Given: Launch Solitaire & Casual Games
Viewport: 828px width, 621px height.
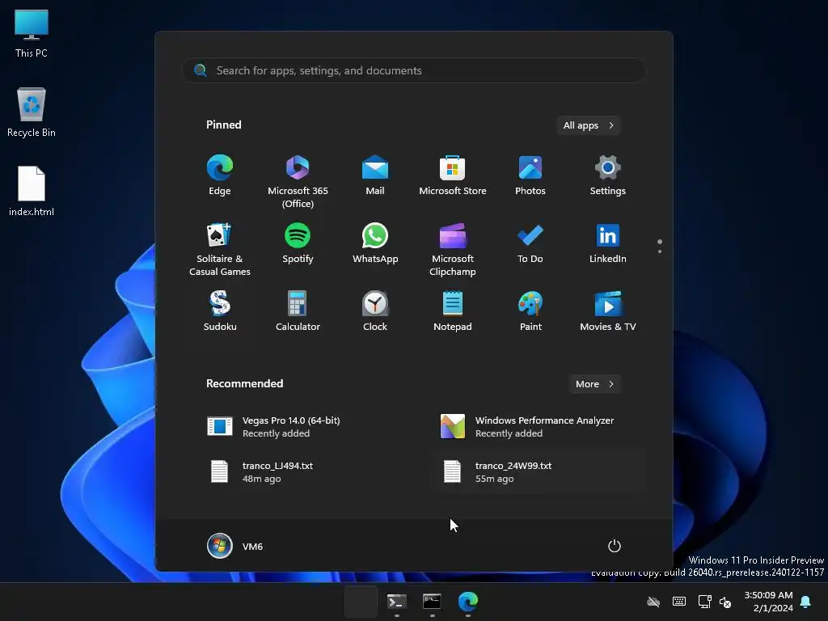Looking at the screenshot, I should click(x=220, y=250).
